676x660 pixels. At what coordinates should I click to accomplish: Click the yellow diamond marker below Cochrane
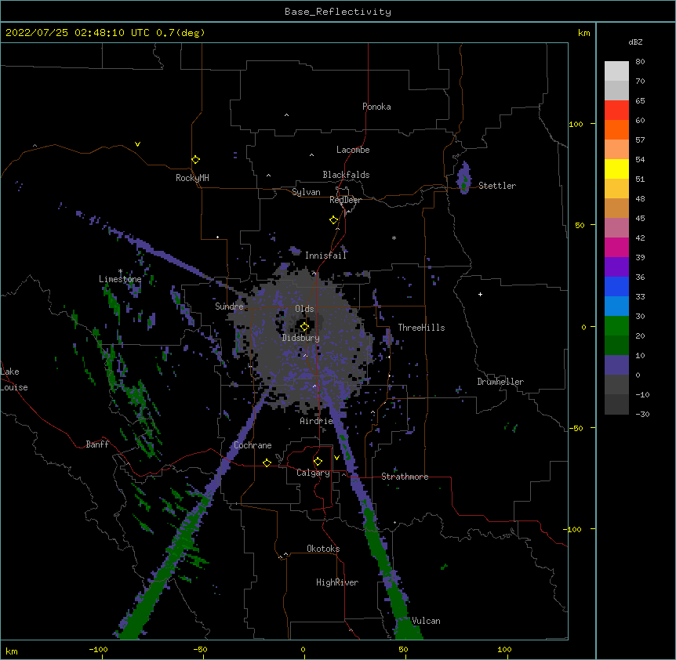[x=267, y=462]
